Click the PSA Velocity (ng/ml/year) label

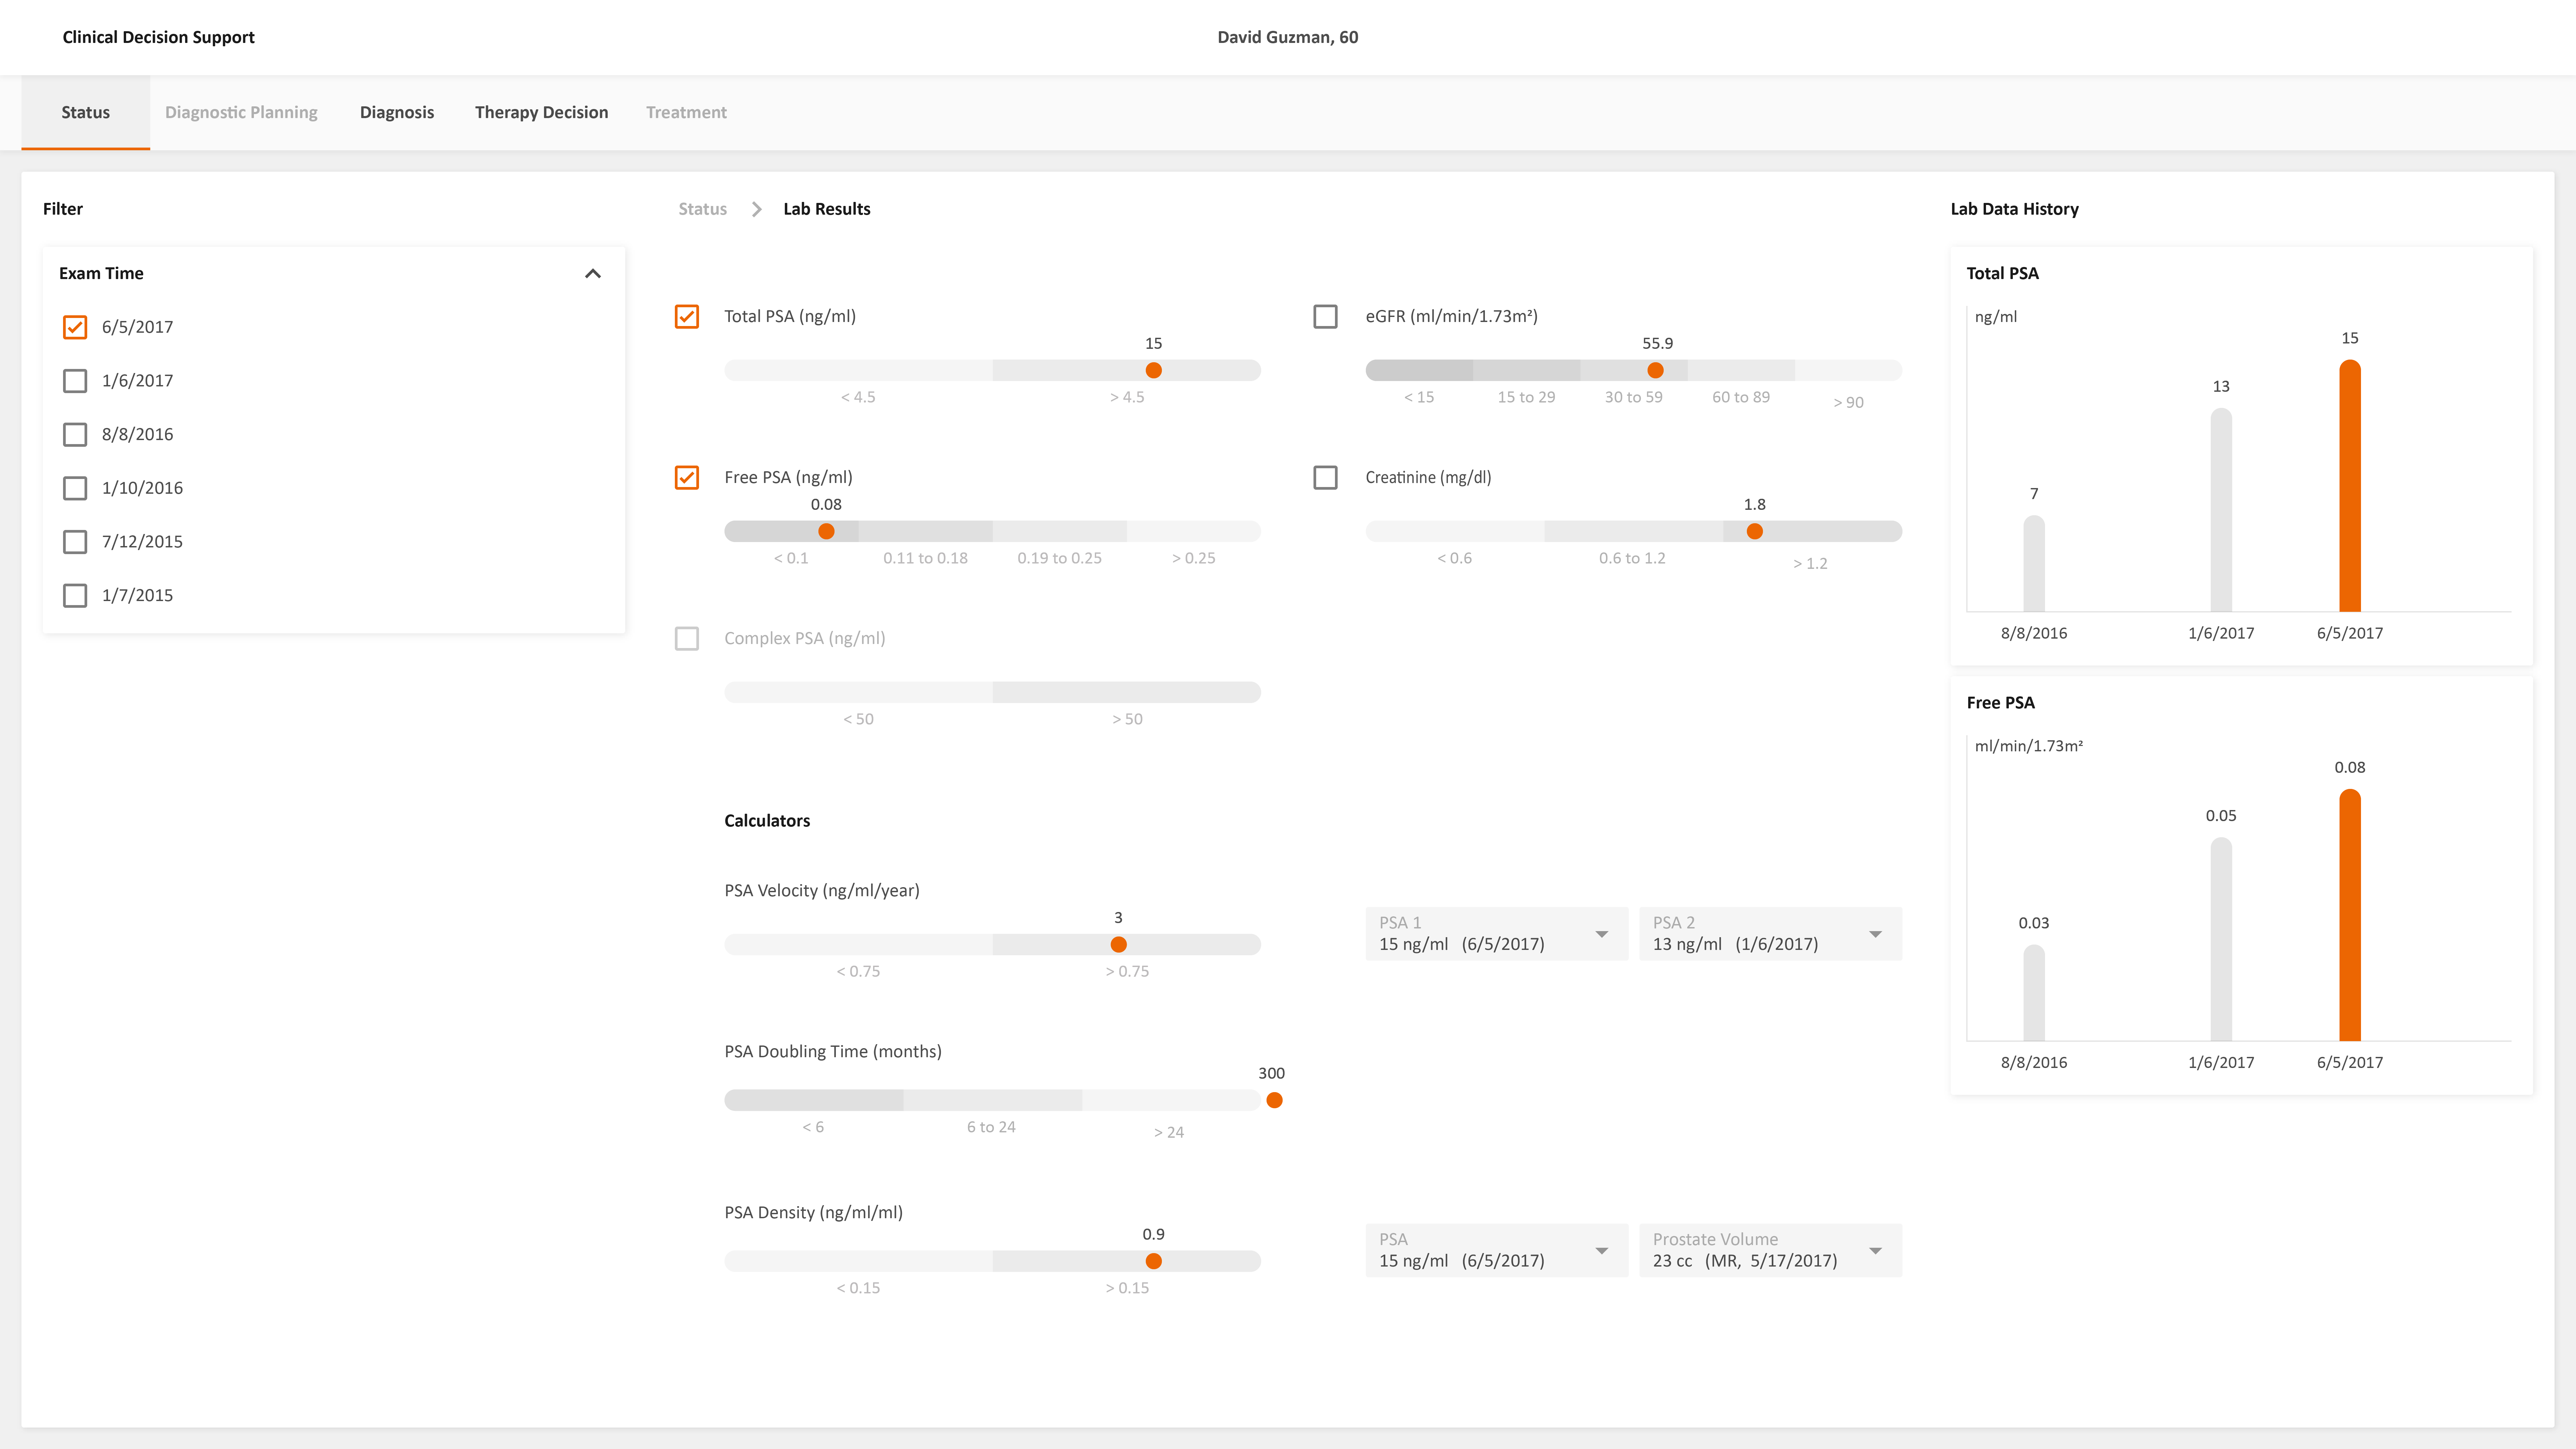822,890
